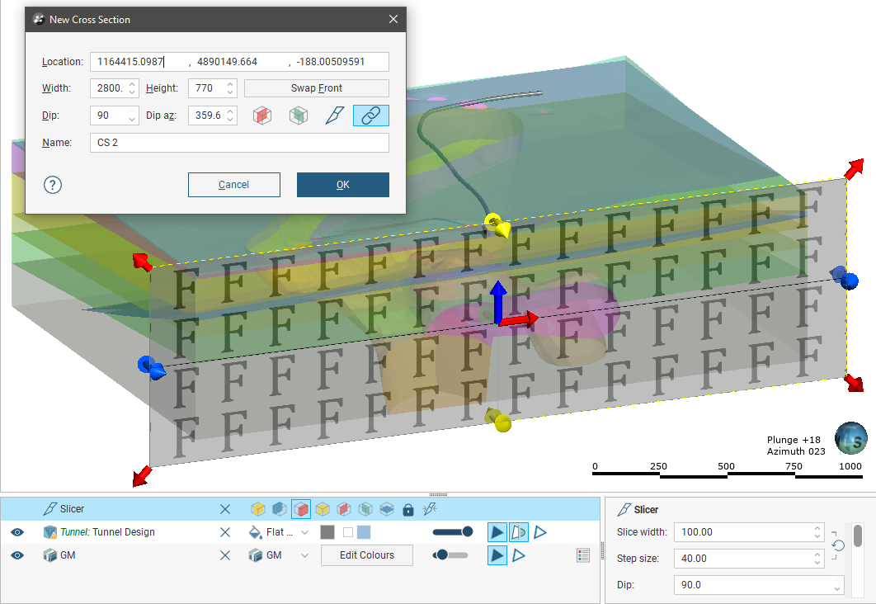Click the lock icon in Slicer row
Viewport: 876px width, 604px height.
pyautogui.click(x=407, y=510)
